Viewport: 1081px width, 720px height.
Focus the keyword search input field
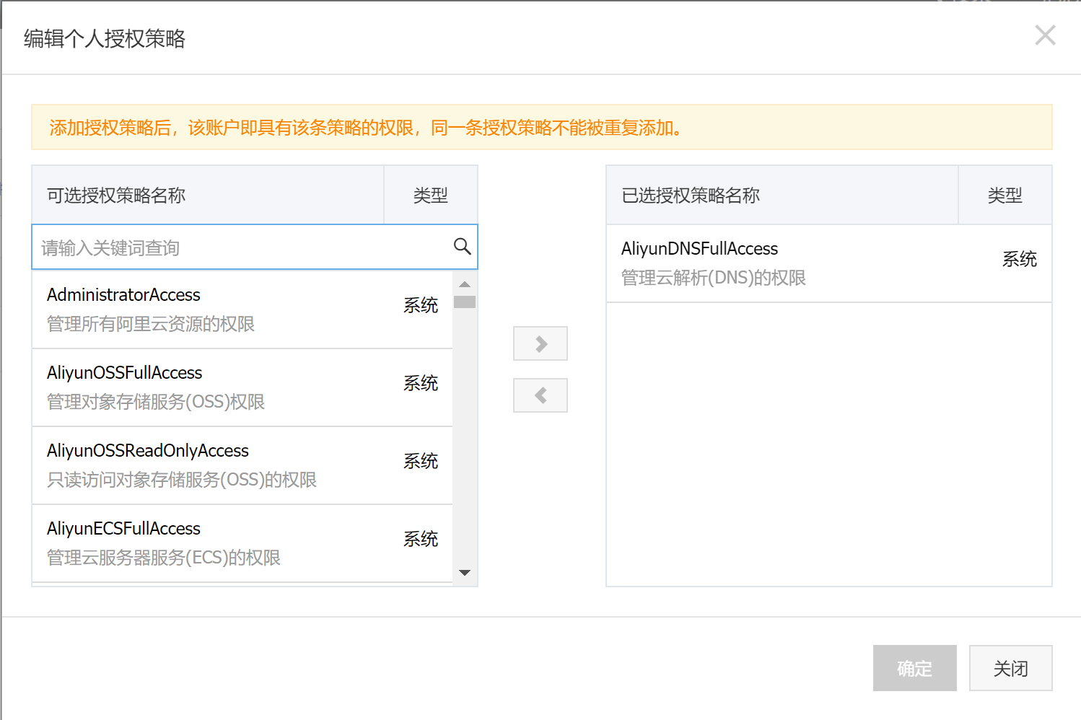[242, 247]
